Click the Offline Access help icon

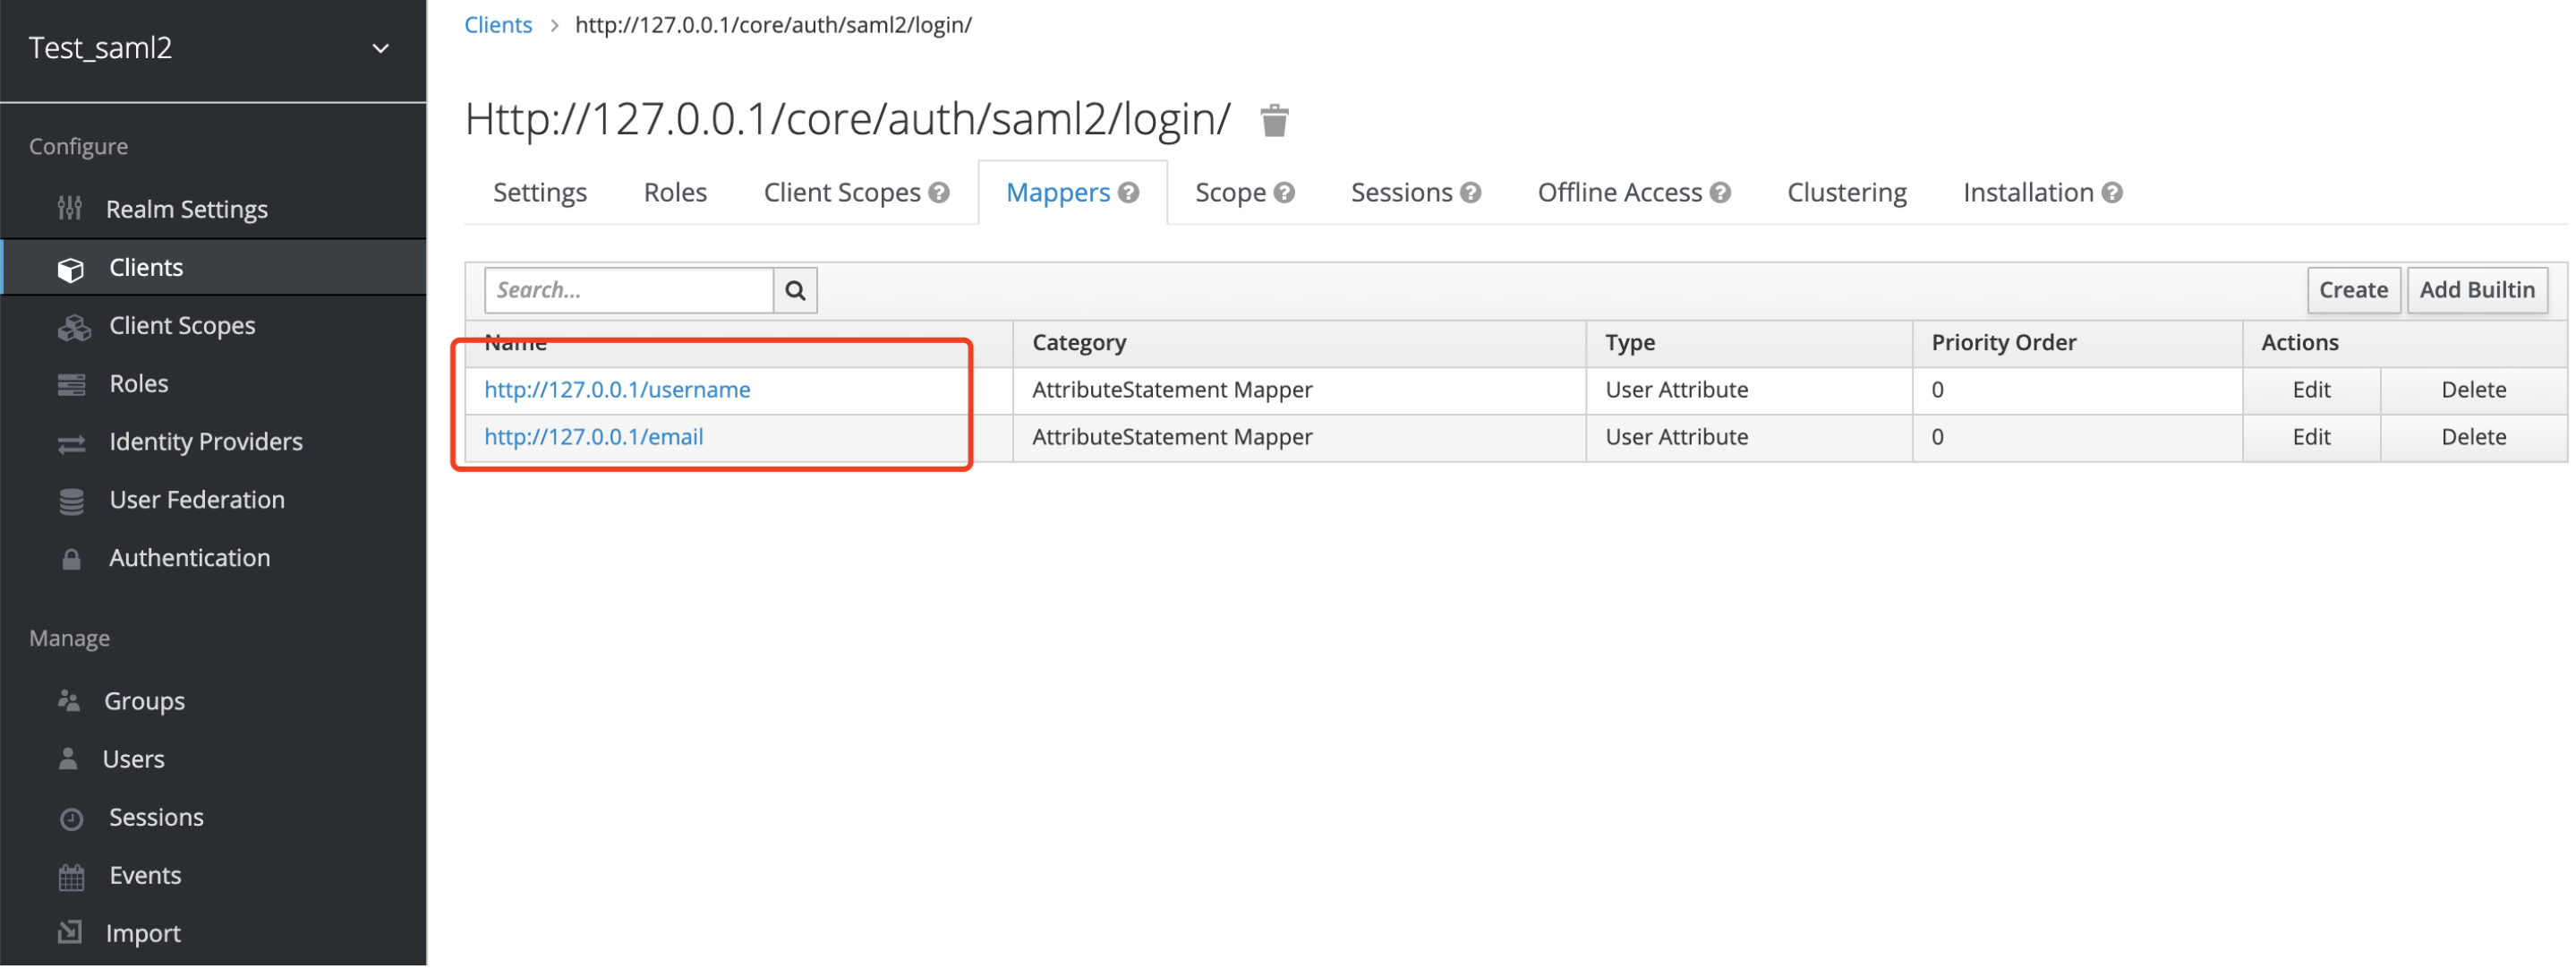(x=1720, y=193)
